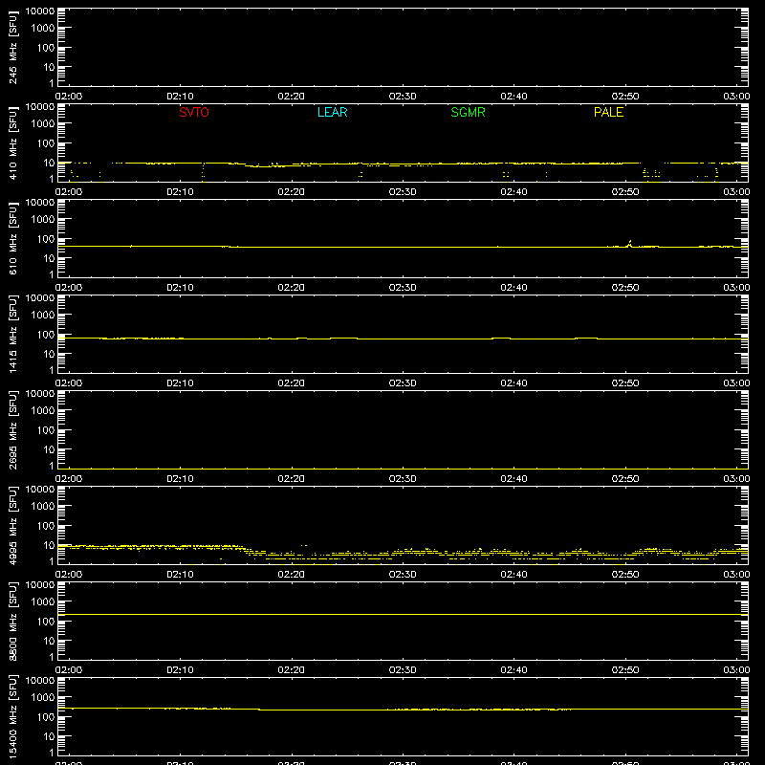Select the 2695 MHz [SFU] axis label
The height and width of the screenshot is (765, 765).
click(12, 429)
